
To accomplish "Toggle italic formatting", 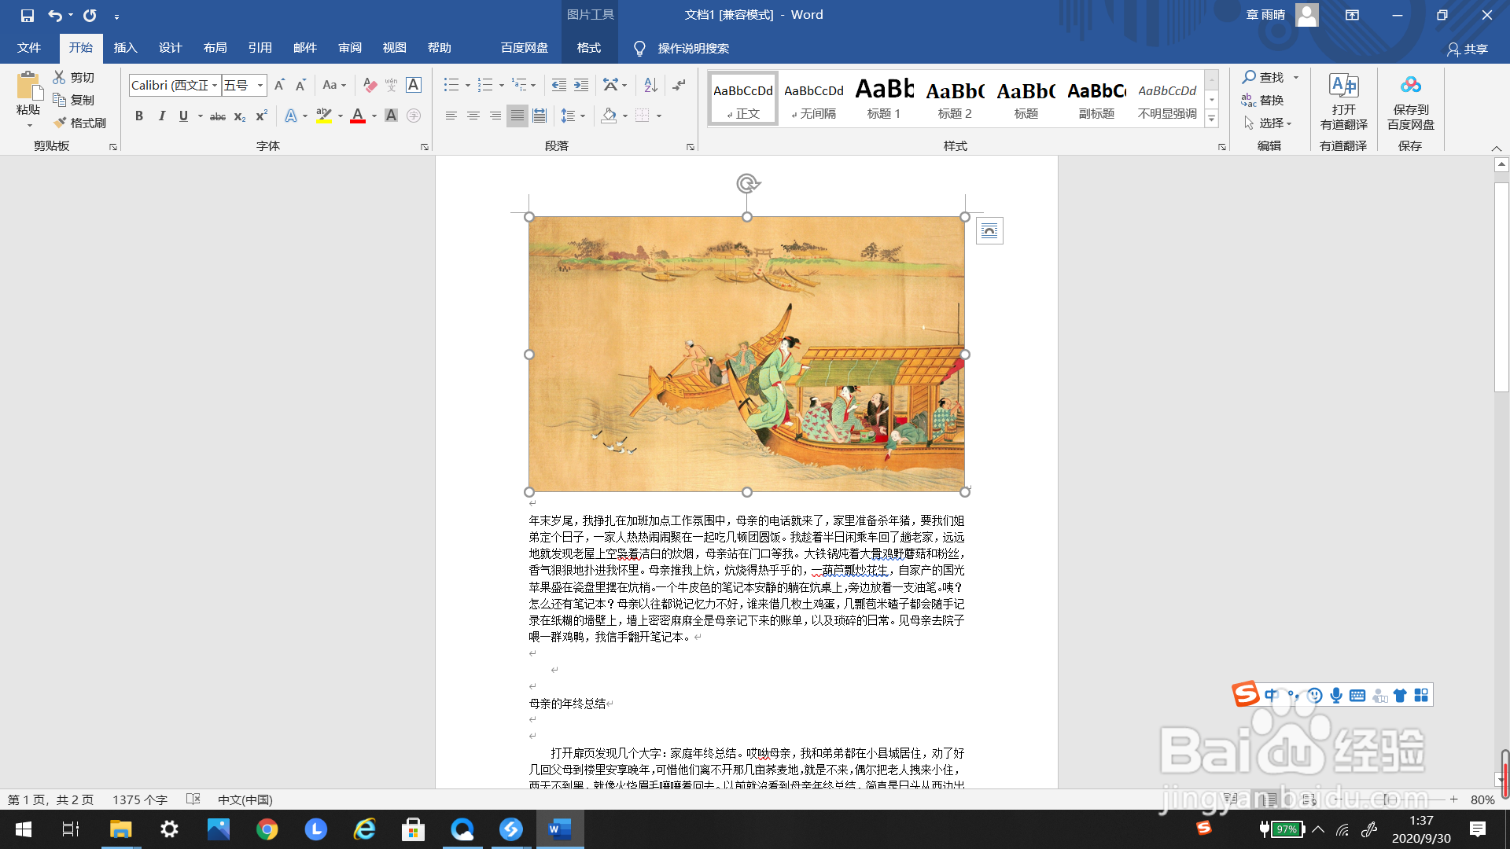I will 162,116.
